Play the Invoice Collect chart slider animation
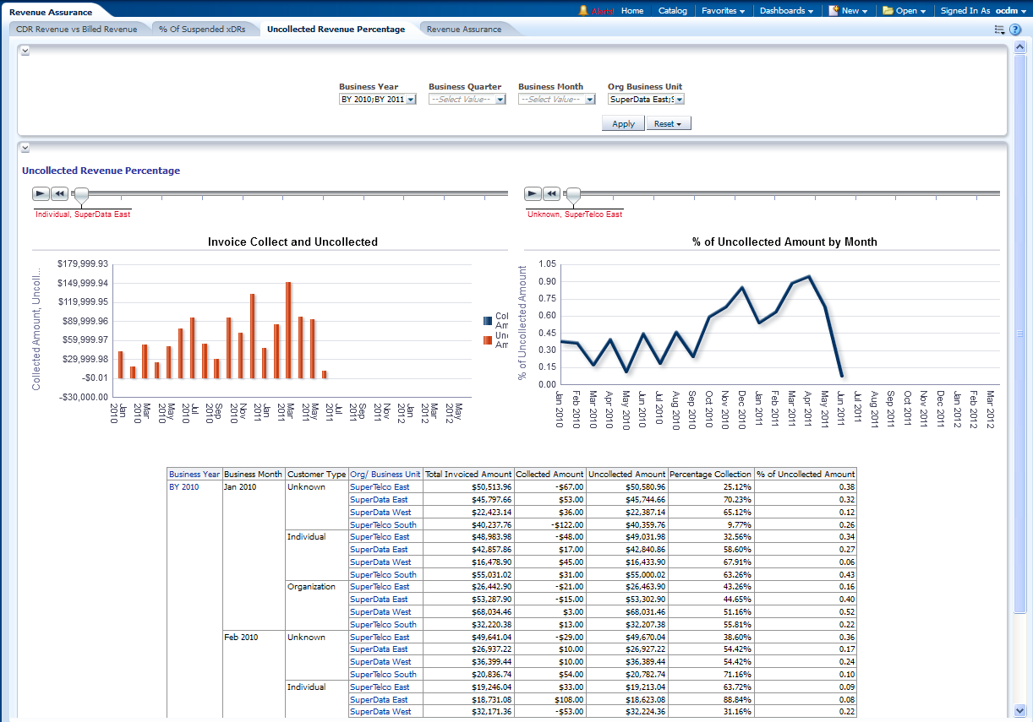The height and width of the screenshot is (722, 1033). (x=41, y=193)
